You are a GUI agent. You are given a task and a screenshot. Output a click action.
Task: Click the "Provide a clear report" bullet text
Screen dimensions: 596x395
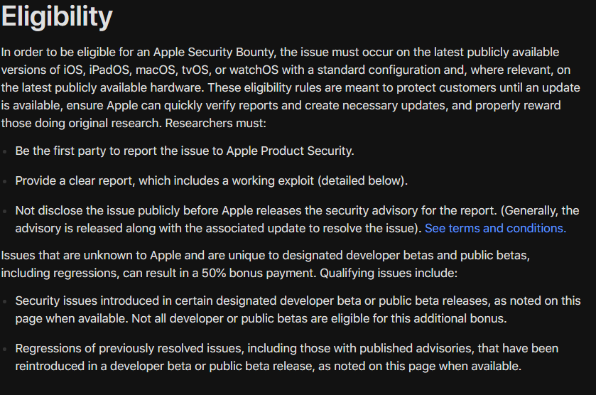point(212,180)
